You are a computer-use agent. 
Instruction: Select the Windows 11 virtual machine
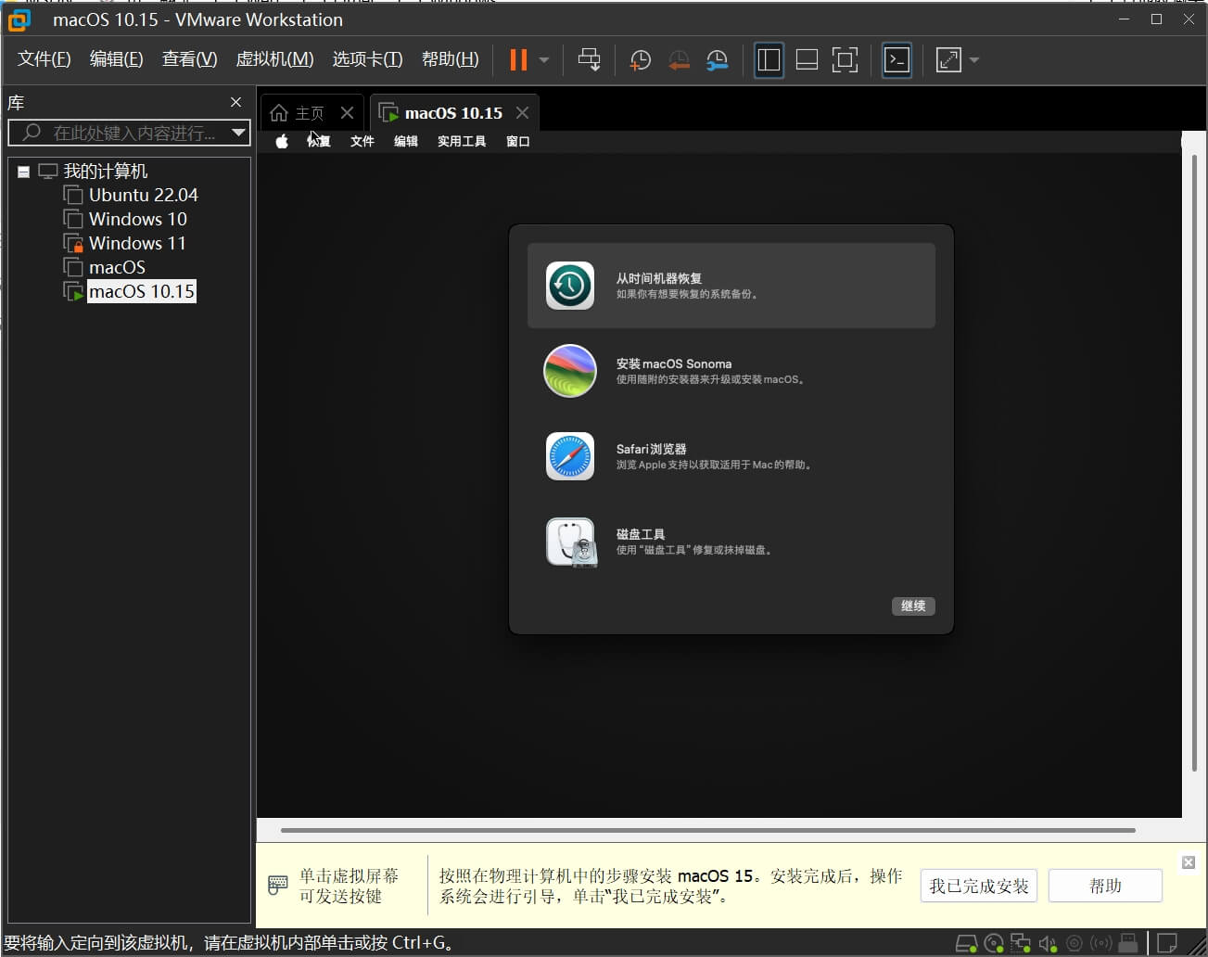click(137, 243)
